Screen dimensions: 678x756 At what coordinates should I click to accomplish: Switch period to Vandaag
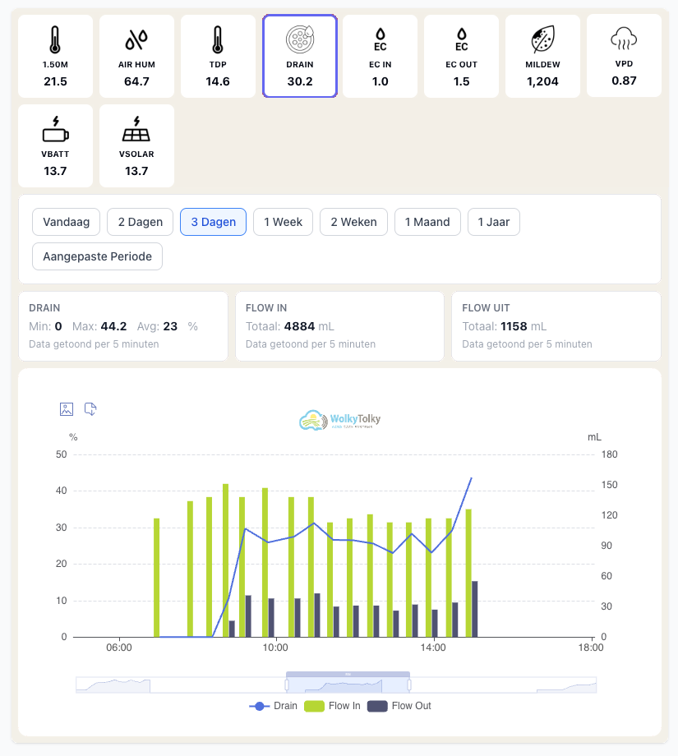66,222
